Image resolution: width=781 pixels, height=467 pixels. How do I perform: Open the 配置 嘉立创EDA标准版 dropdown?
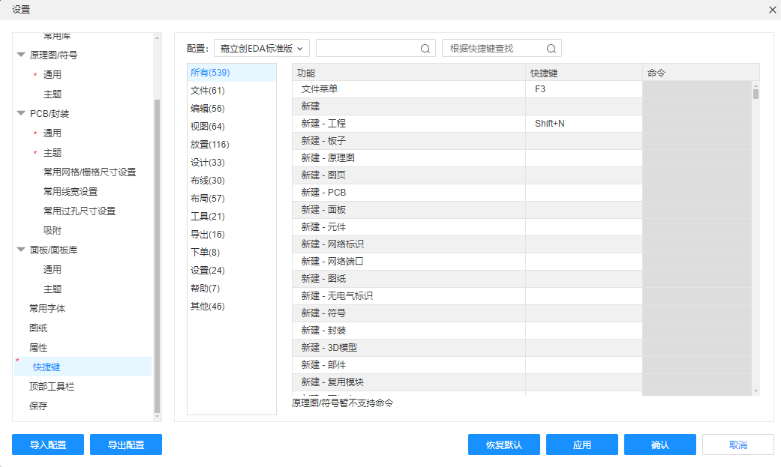pos(262,48)
